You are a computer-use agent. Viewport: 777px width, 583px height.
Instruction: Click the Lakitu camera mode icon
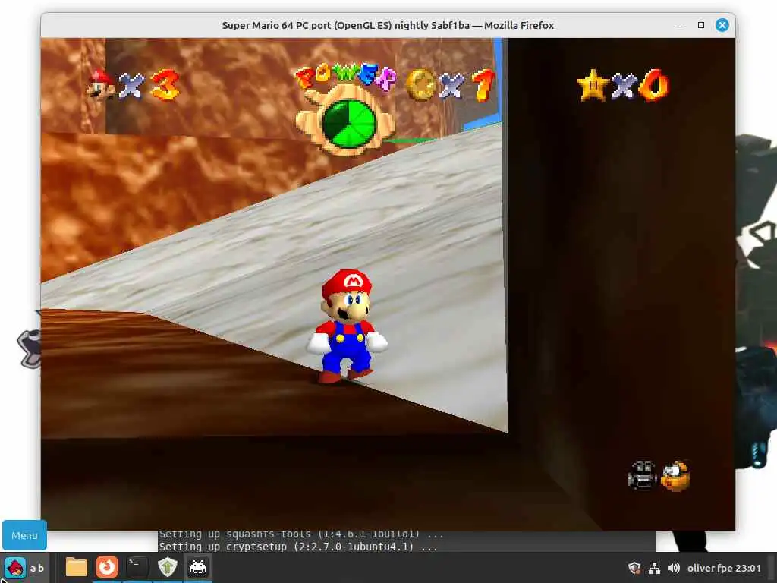pyautogui.click(x=675, y=476)
